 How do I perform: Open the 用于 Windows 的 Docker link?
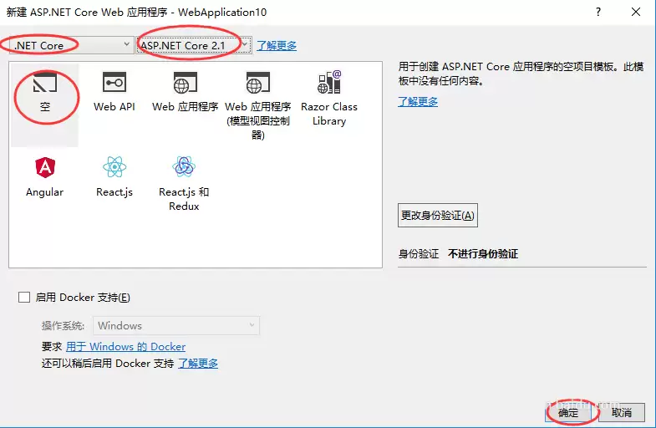pyautogui.click(x=125, y=346)
